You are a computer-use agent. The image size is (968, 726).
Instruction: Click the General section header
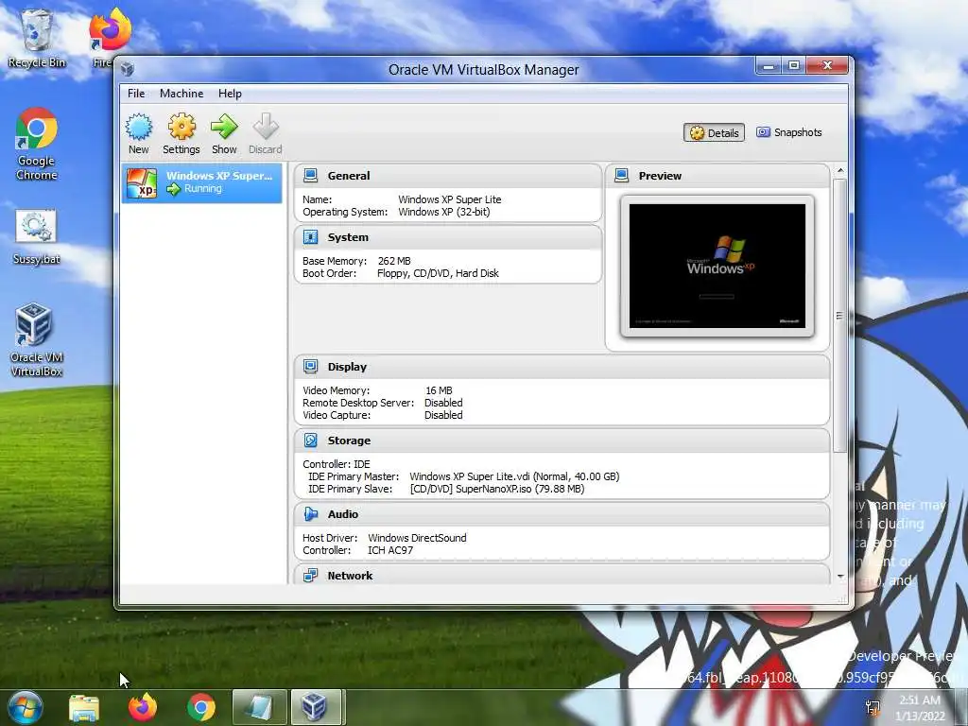(x=447, y=176)
